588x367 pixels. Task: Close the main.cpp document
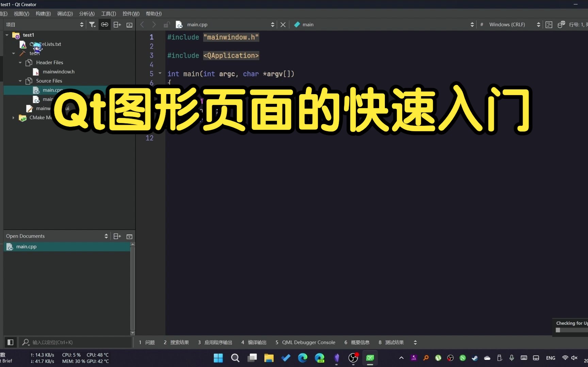point(283,24)
